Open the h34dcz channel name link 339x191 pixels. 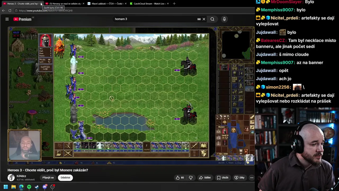[x=21, y=176]
